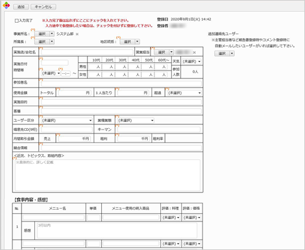Open row 1 評価：料理 dropdown
The height and width of the screenshot is (250, 305).
click(x=171, y=218)
